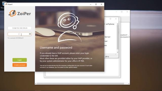Screen dimensions: 162x91
Task: Click the scroll down arrow in the text editor window
Action: 117,52
